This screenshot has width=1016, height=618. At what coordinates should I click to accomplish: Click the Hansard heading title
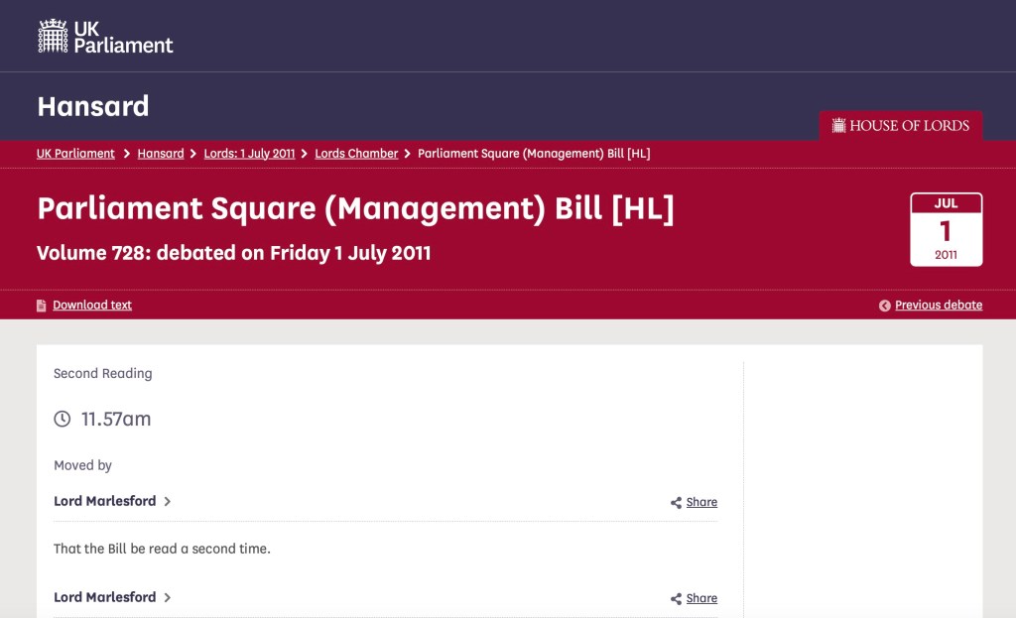pyautogui.click(x=93, y=106)
